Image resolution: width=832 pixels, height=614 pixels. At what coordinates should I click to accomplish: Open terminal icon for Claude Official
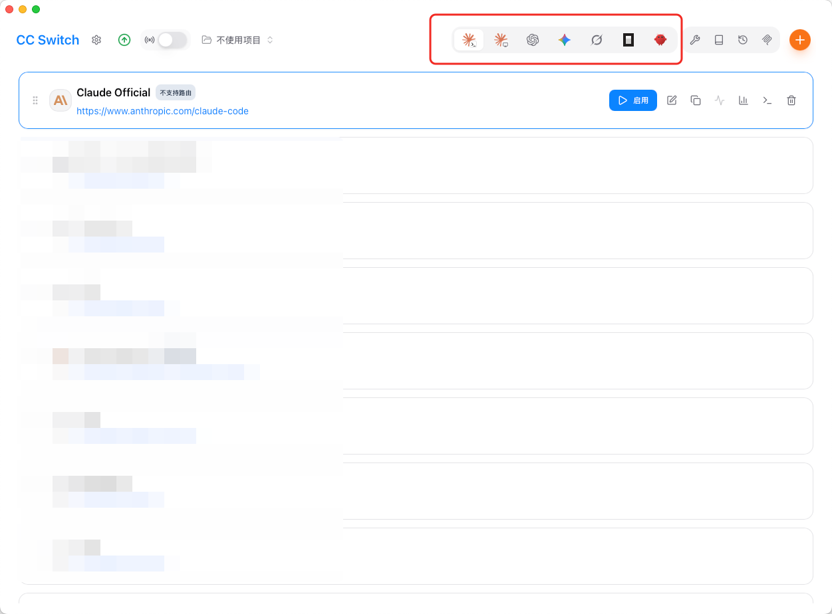[x=767, y=100]
